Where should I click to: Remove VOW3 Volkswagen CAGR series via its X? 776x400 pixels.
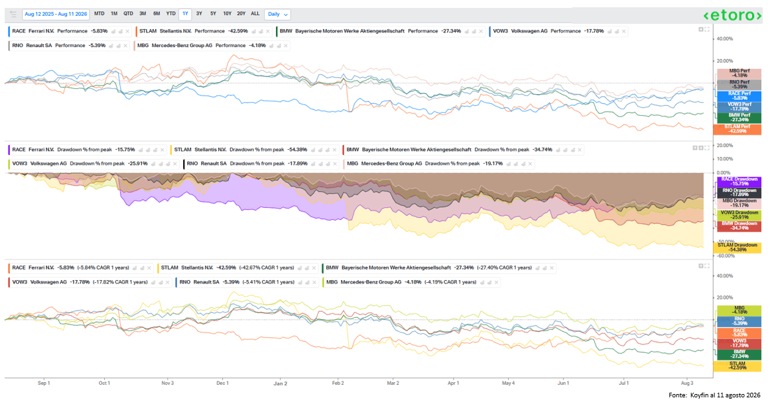[168, 282]
